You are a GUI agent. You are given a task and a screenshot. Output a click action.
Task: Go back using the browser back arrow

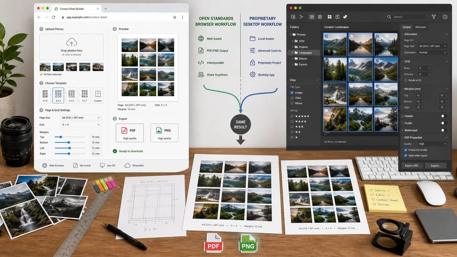39,17
